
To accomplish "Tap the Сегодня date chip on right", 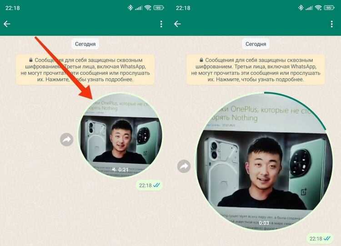I will 256,44.
